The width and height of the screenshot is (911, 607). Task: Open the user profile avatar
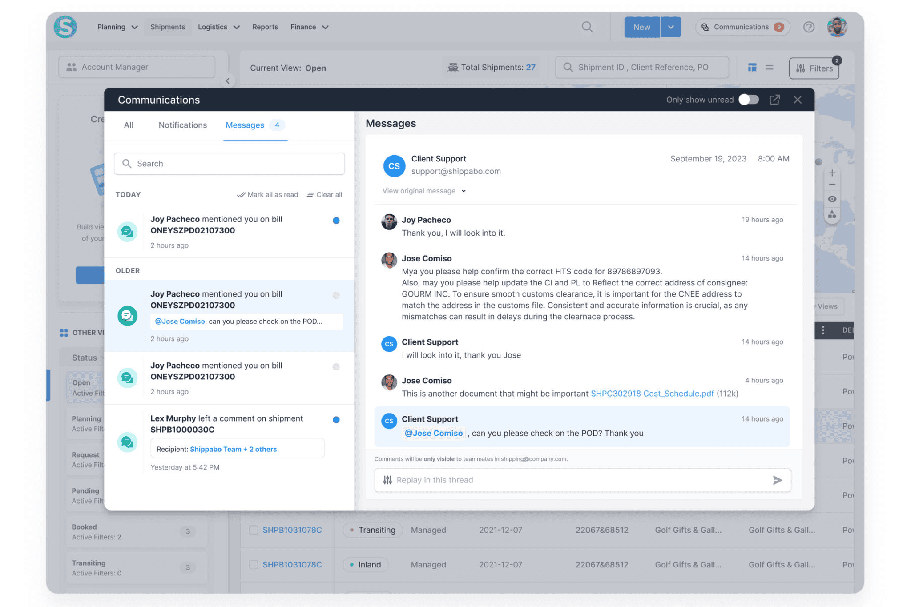(x=837, y=27)
